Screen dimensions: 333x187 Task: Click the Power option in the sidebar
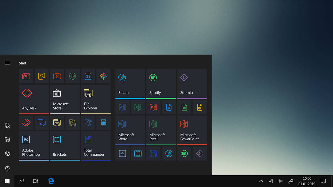point(7,168)
